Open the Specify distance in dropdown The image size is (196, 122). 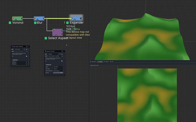click(x=58, y=71)
